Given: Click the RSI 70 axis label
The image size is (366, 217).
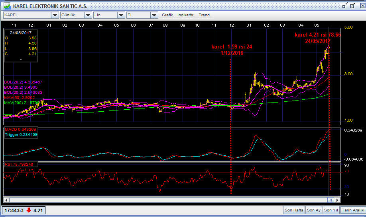Looking at the screenshot, I should click(346, 171).
